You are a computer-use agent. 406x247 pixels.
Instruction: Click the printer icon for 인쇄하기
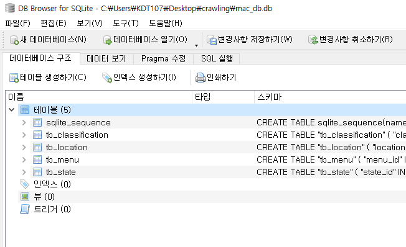tap(201, 78)
